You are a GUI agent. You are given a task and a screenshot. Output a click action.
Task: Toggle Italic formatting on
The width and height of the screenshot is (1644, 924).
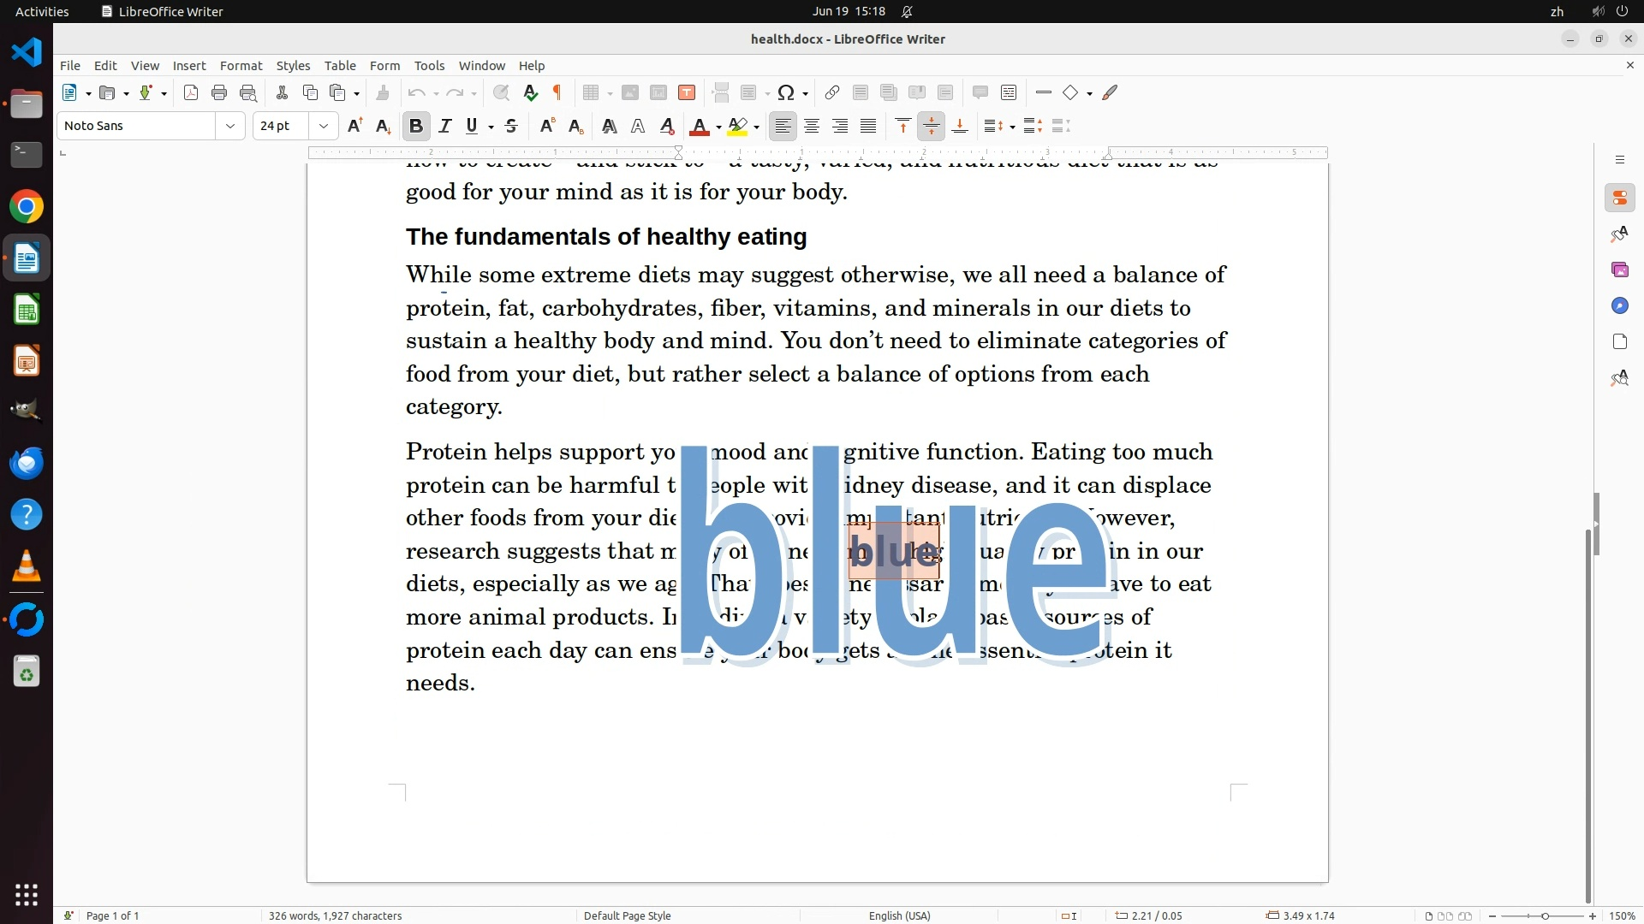pyautogui.click(x=444, y=126)
